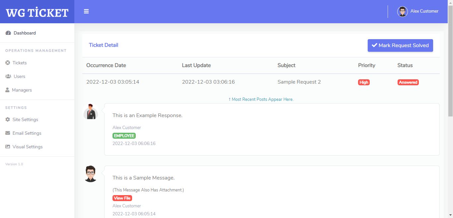Click the Email Settings envelope icon
Viewport: 453px width, 218px height.
tap(8, 133)
